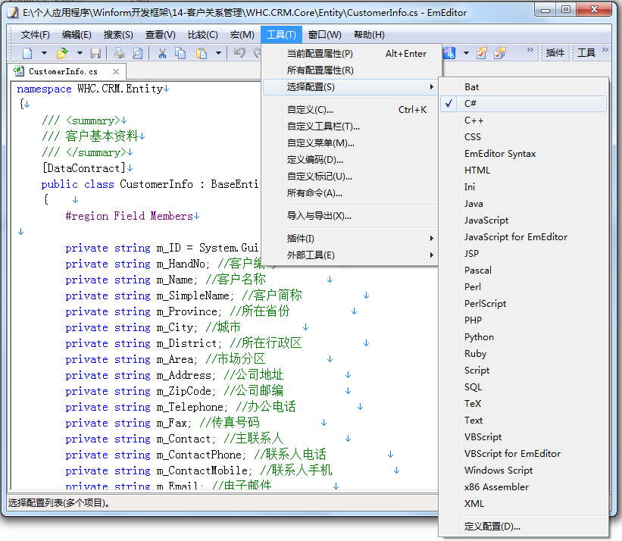Open the 宏(M) menu

click(242, 35)
